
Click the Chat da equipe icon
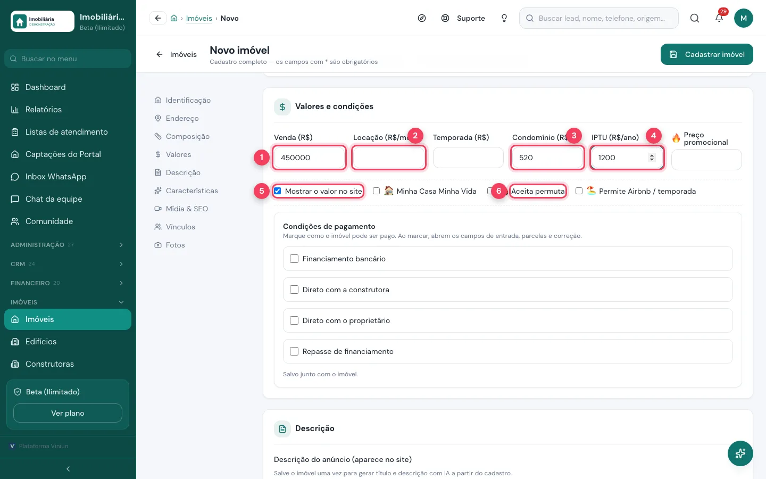pyautogui.click(x=15, y=199)
